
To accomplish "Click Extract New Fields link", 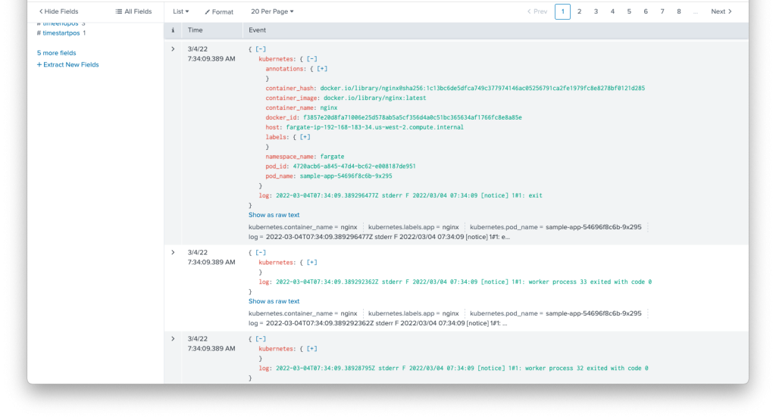I will coord(67,64).
